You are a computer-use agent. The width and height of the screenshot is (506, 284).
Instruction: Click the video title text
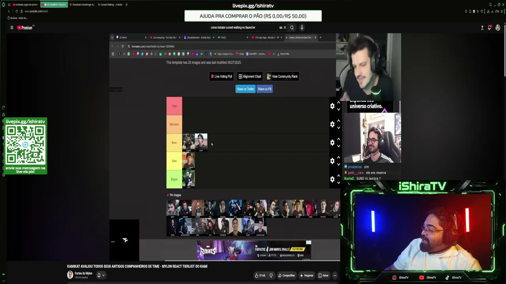click(137, 267)
